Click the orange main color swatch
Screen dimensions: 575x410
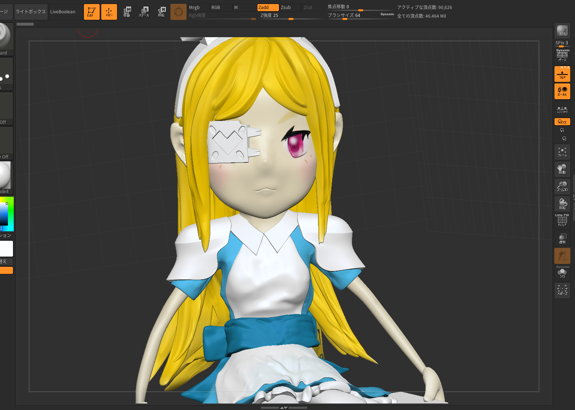(x=7, y=270)
